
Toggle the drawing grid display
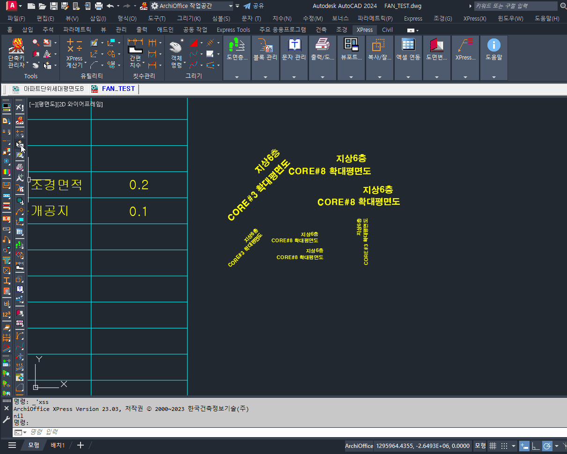pos(493,446)
